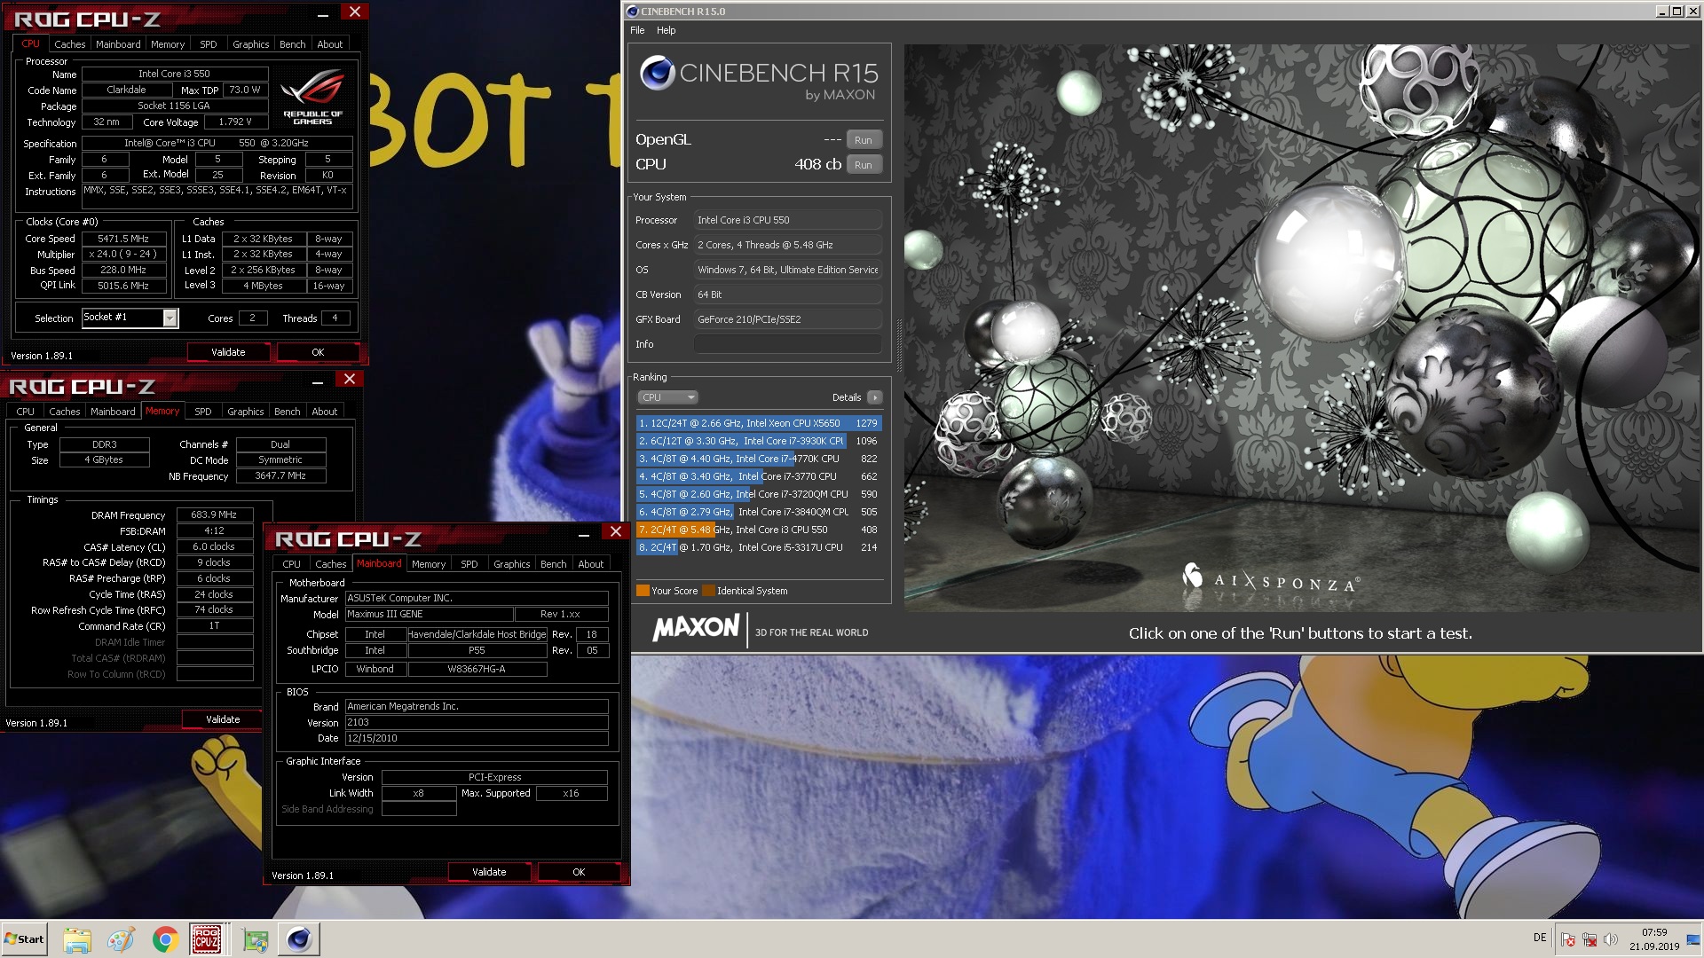The height and width of the screenshot is (958, 1704).
Task: Click the Show Desktop icon in the tray
Action: [x=1693, y=939]
